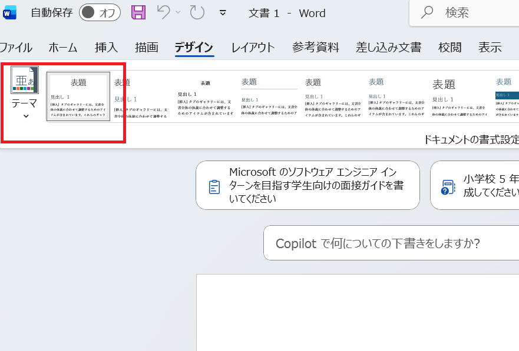Image resolution: width=519 pixels, height=351 pixels.
Task: Click the clipboard icon on interview guide prompt
Action: (214, 187)
